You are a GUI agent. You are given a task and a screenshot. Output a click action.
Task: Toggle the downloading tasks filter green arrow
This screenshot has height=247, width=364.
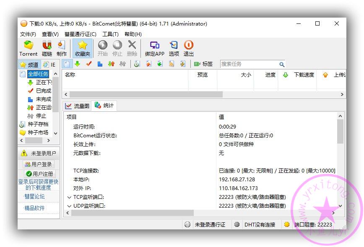(78, 64)
